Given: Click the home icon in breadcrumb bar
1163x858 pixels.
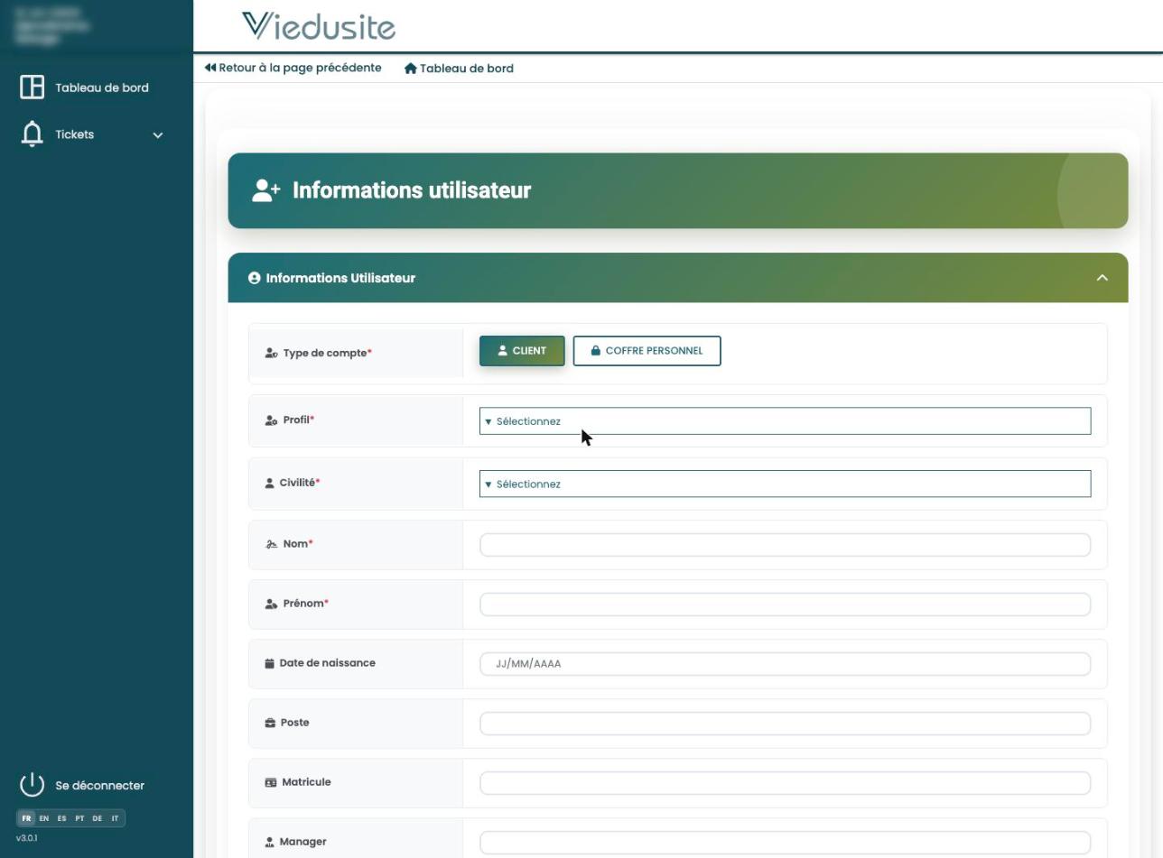Looking at the screenshot, I should click(x=411, y=69).
